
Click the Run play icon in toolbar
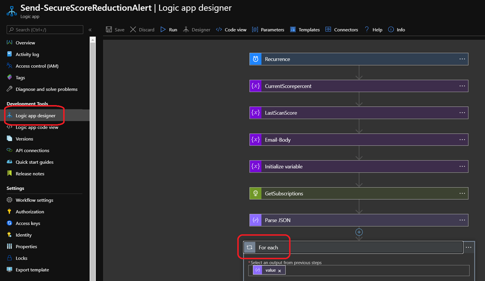[163, 30]
